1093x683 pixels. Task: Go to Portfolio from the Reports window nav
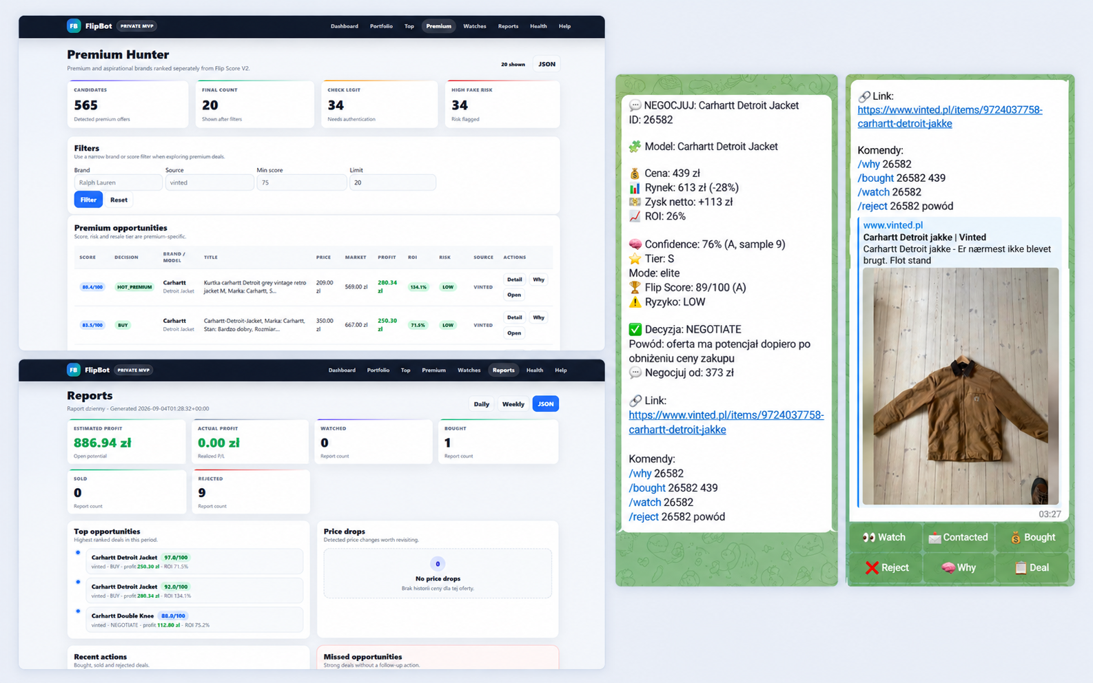tap(378, 370)
